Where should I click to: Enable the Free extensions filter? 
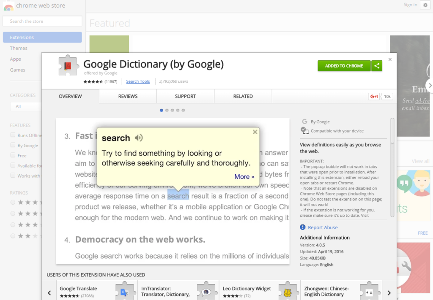(12, 155)
